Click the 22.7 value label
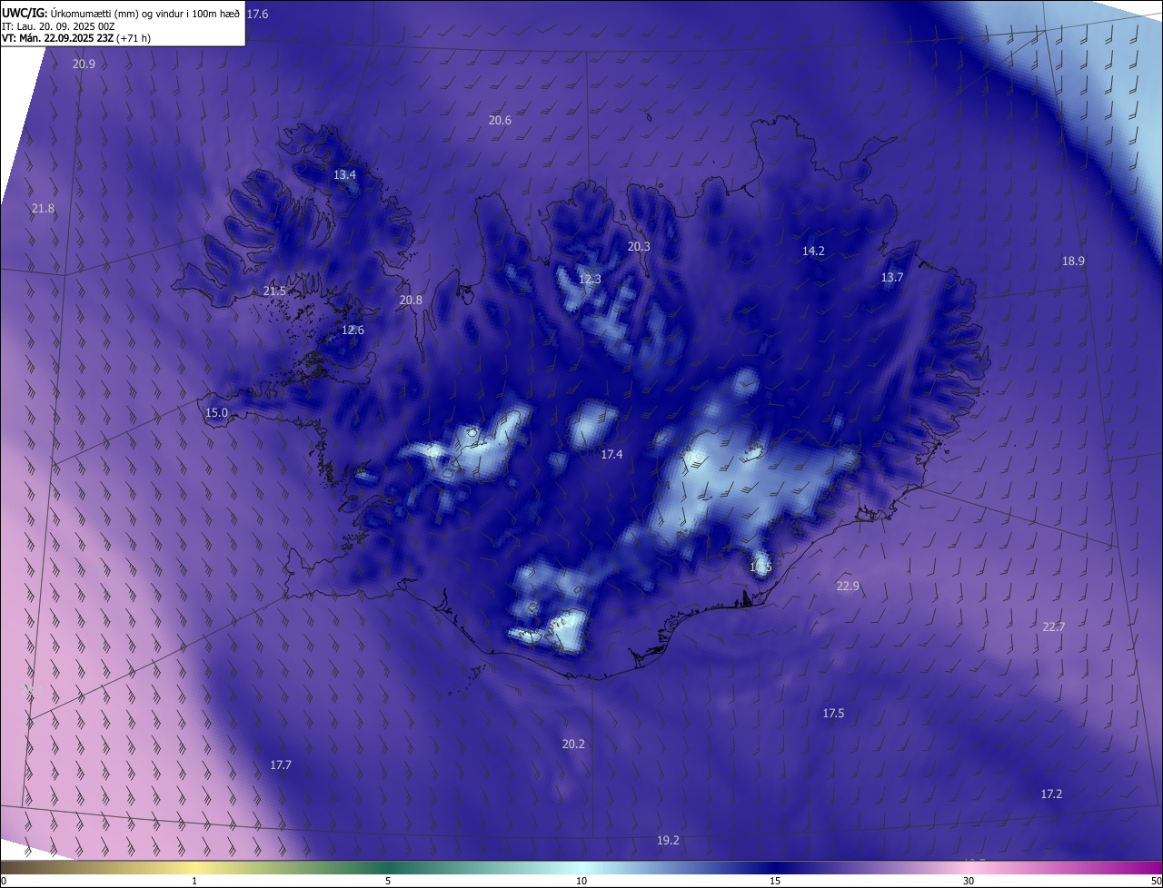 pos(1054,627)
